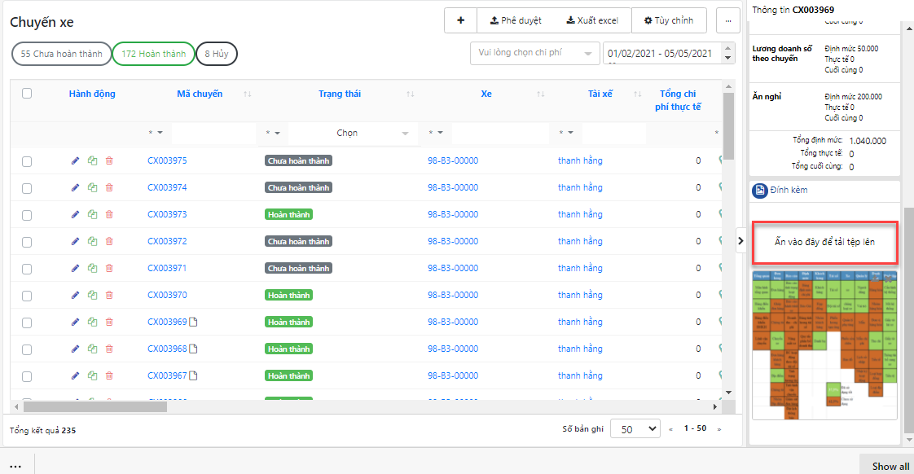
Task: Open attachment file icon next to CX003968
Action: [194, 349]
